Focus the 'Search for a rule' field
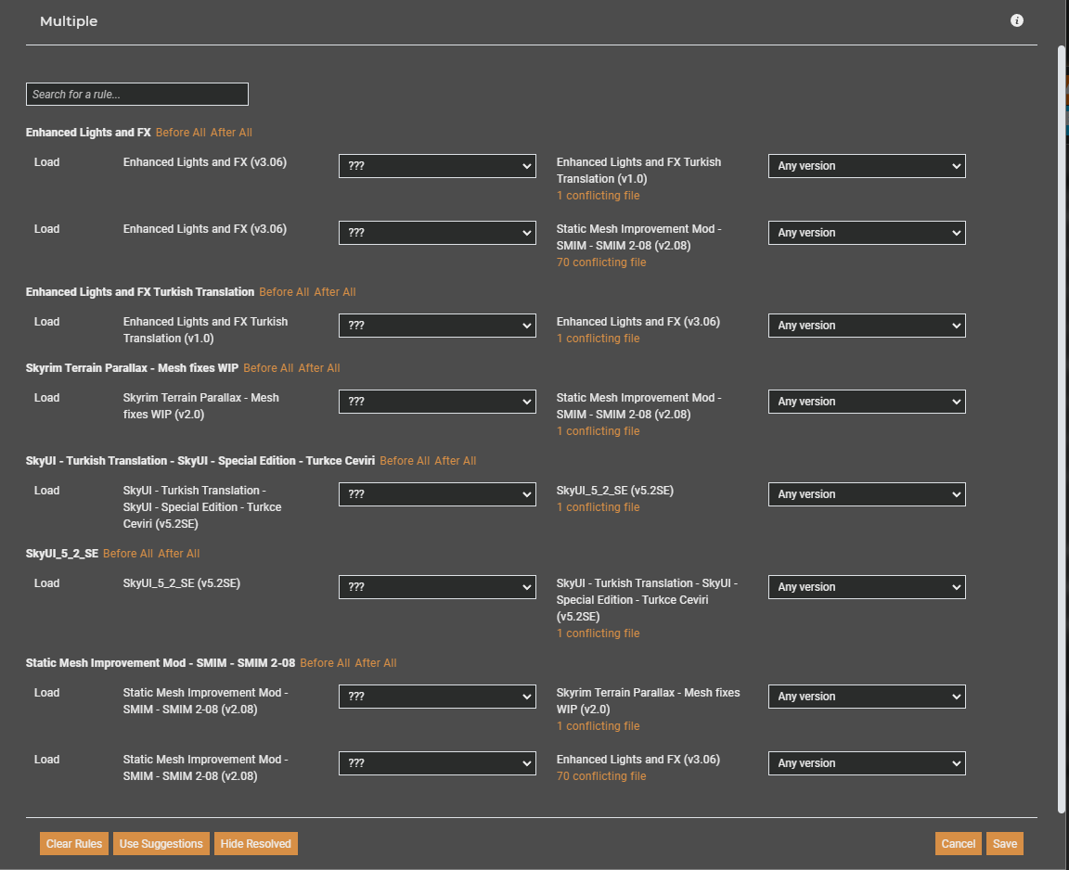This screenshot has width=1069, height=870. click(137, 95)
